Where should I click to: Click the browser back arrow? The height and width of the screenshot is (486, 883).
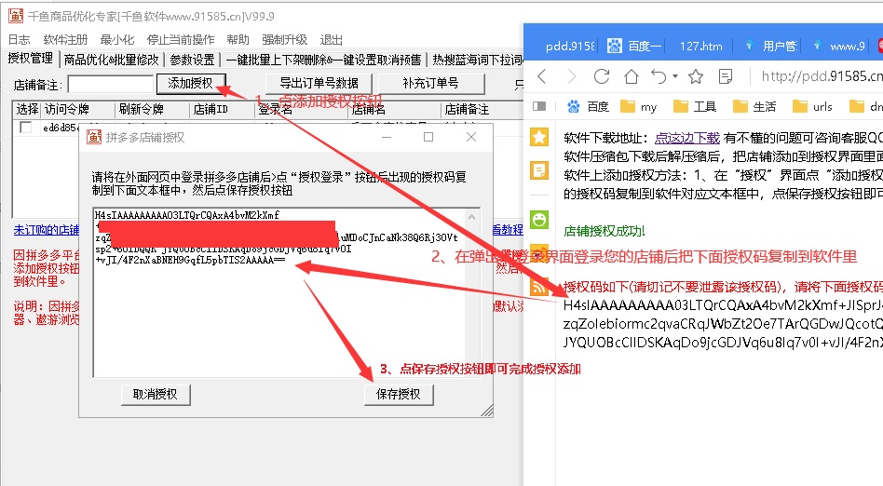(541, 76)
